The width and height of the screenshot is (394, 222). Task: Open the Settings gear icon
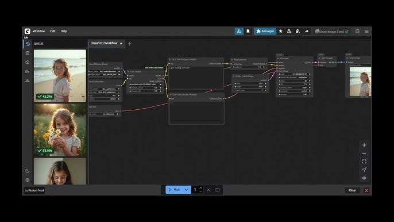point(28,180)
